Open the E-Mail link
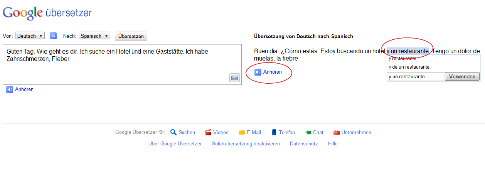The image size is (485, 172). (254, 132)
